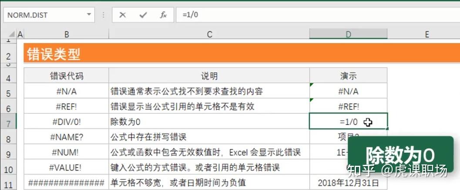Click the 公式中存在拼写错误 description cell
This screenshot has height=190, width=460.
209,137
